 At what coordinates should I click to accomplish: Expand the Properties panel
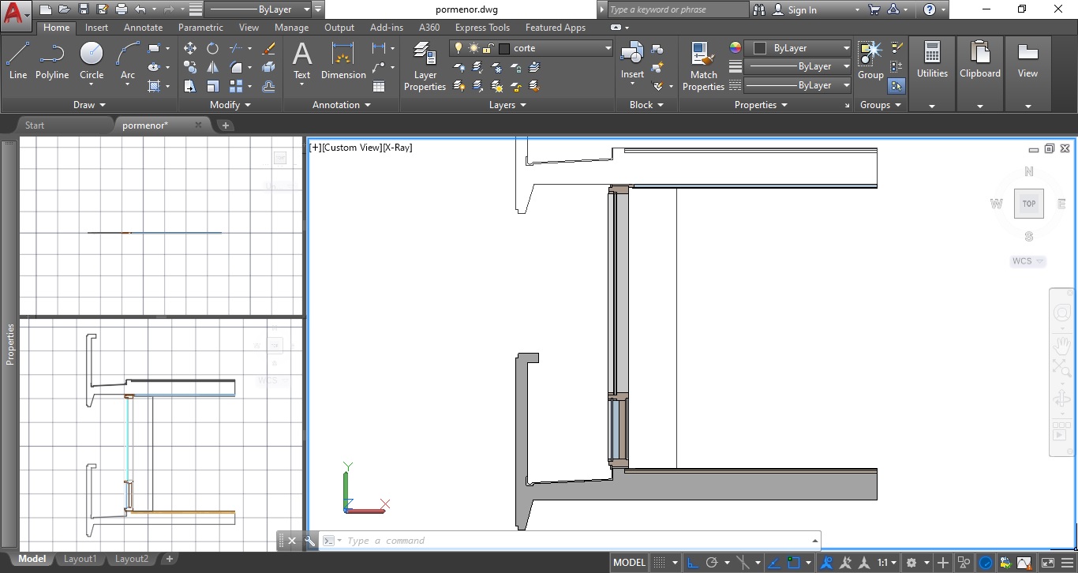tap(761, 104)
